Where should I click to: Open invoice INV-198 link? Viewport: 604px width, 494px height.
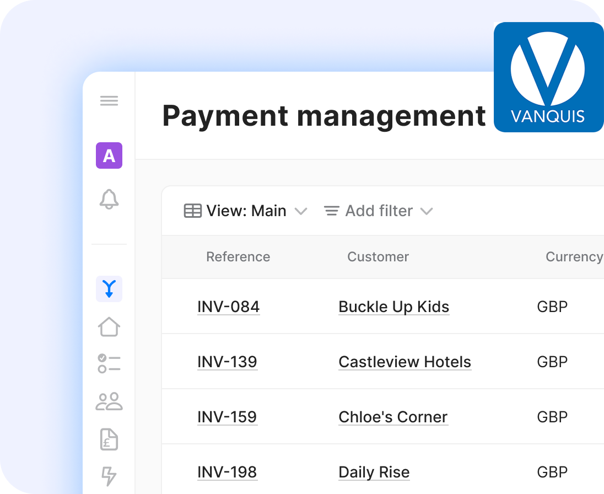click(x=227, y=472)
